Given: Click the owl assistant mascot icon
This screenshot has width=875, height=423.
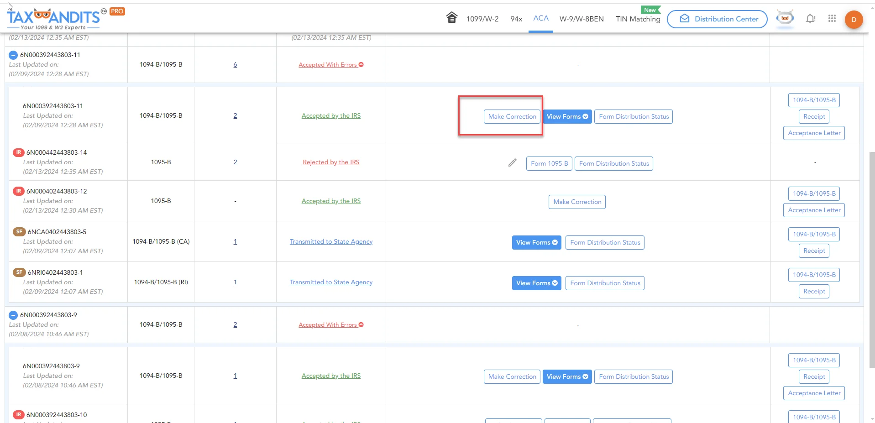Looking at the screenshot, I should click(x=785, y=19).
